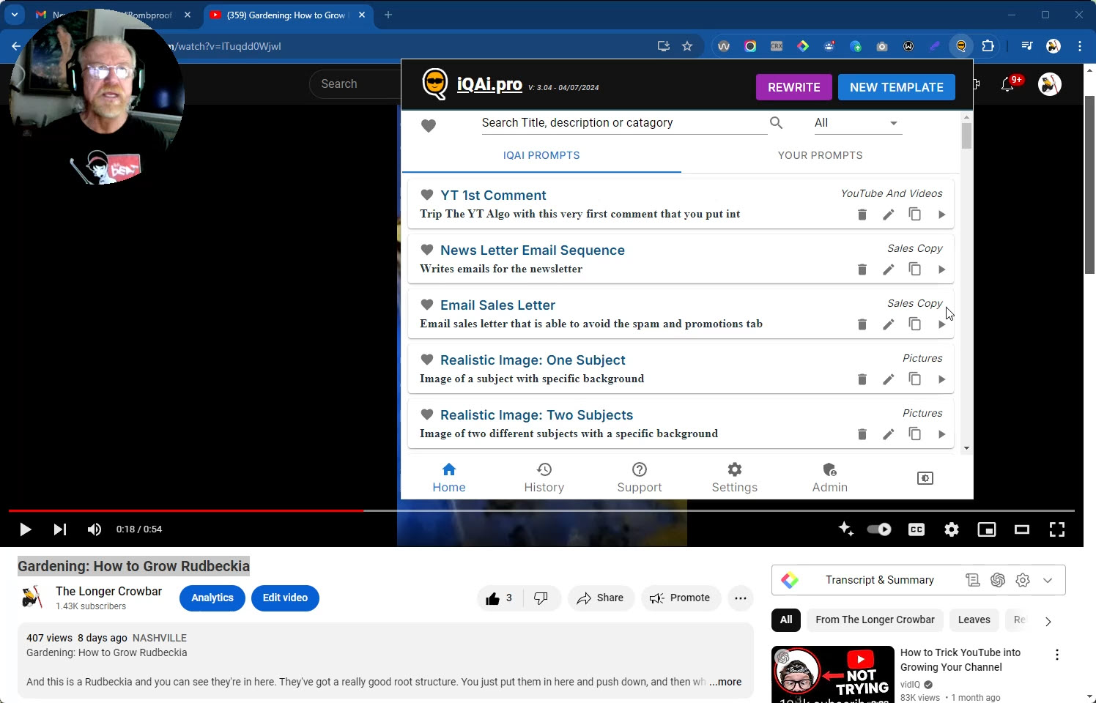
Task: Click the search magnifier icon in iQAi
Action: click(x=777, y=123)
